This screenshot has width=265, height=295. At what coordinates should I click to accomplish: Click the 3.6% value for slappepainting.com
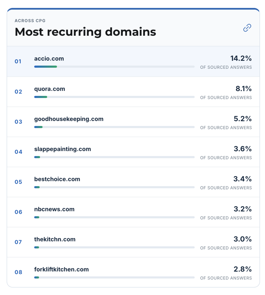point(243,149)
